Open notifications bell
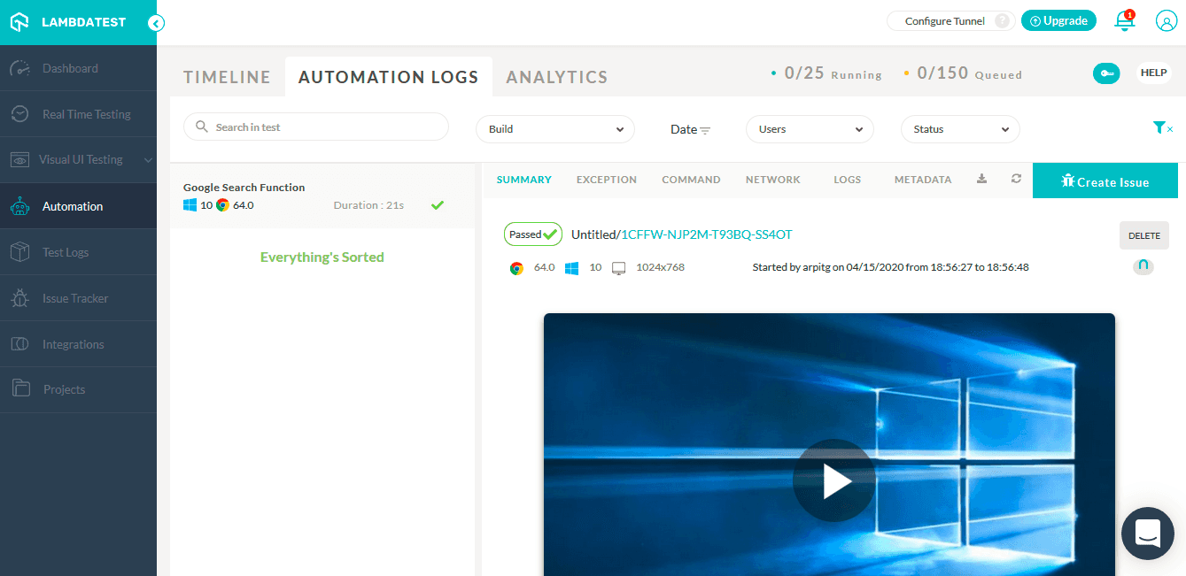 [1124, 20]
